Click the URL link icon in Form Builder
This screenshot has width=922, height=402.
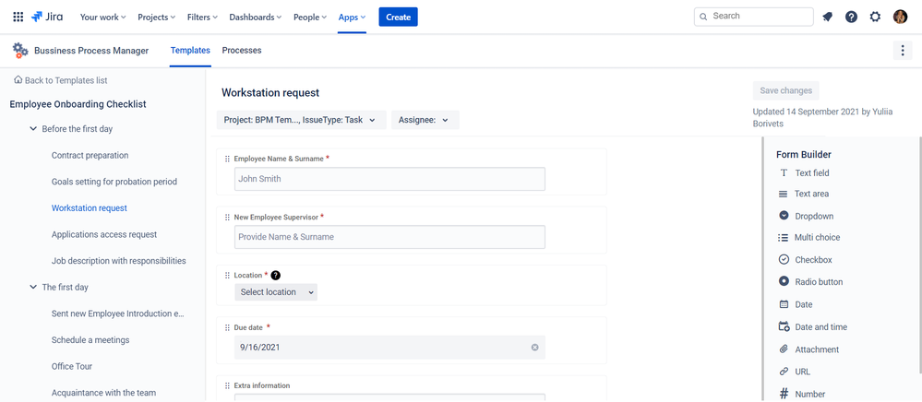[784, 372]
